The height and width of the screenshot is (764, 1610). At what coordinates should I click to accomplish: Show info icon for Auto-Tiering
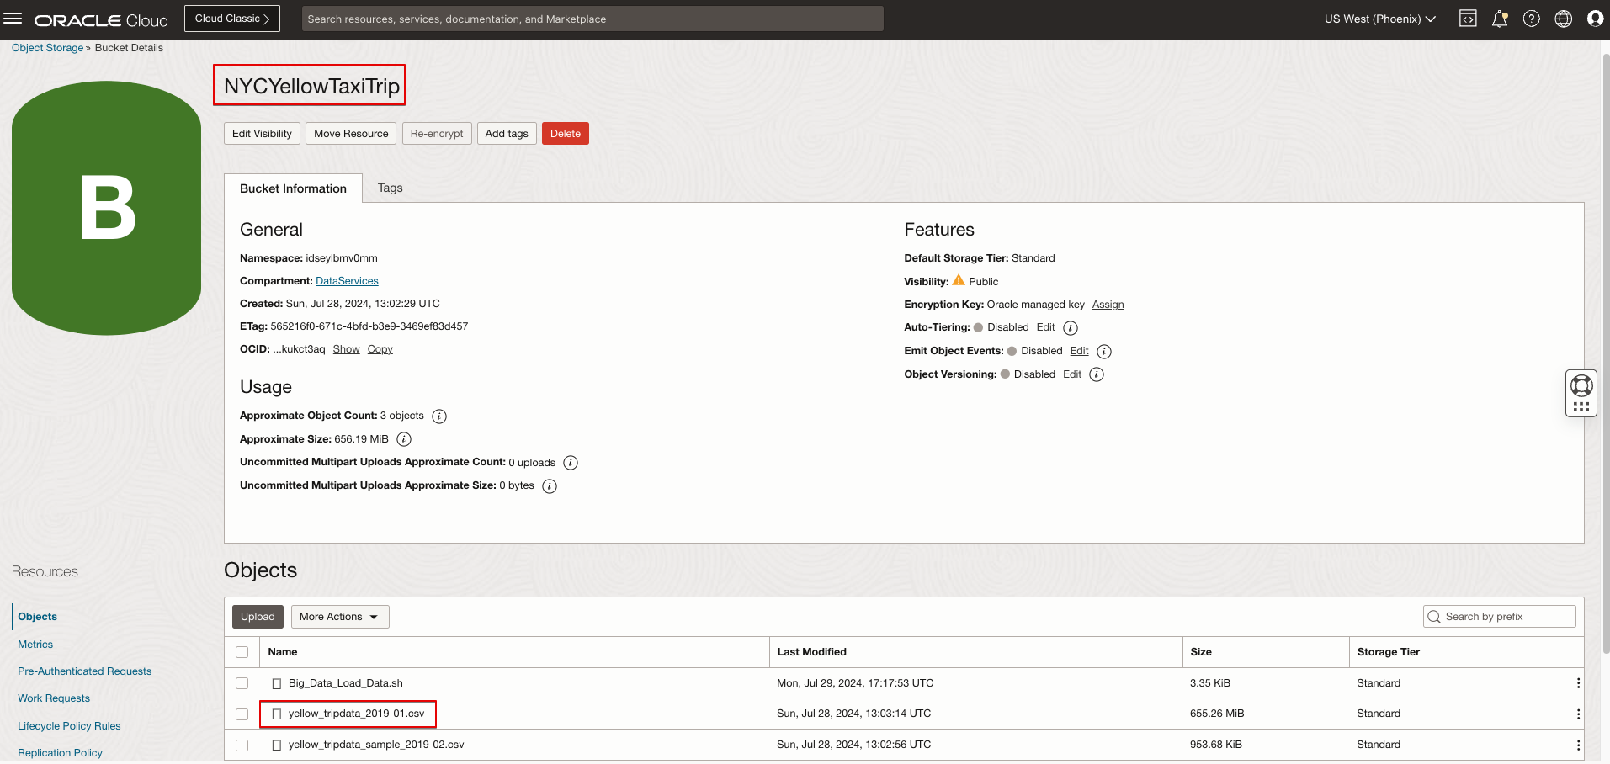point(1071,328)
